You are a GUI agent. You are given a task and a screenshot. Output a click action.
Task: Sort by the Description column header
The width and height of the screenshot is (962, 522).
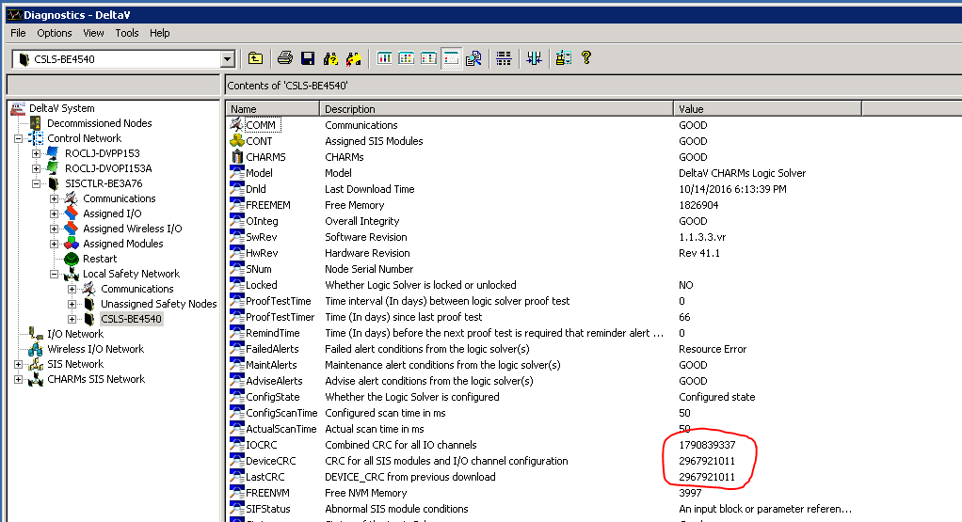(496, 109)
